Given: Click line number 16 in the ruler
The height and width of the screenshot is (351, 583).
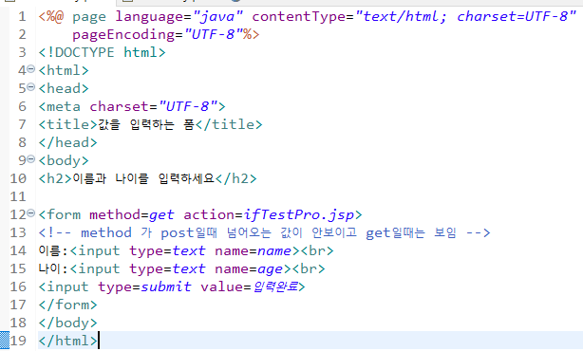Looking at the screenshot, I should click(18, 286).
